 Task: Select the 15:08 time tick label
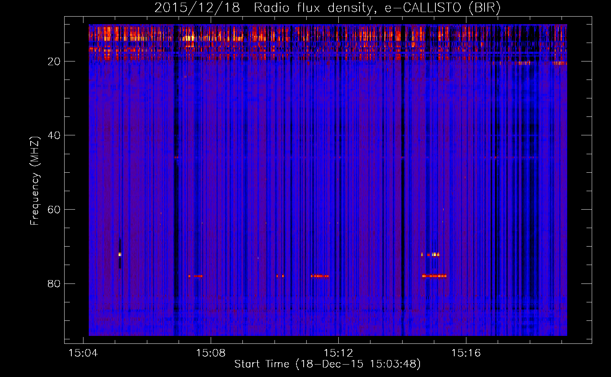click(210, 353)
